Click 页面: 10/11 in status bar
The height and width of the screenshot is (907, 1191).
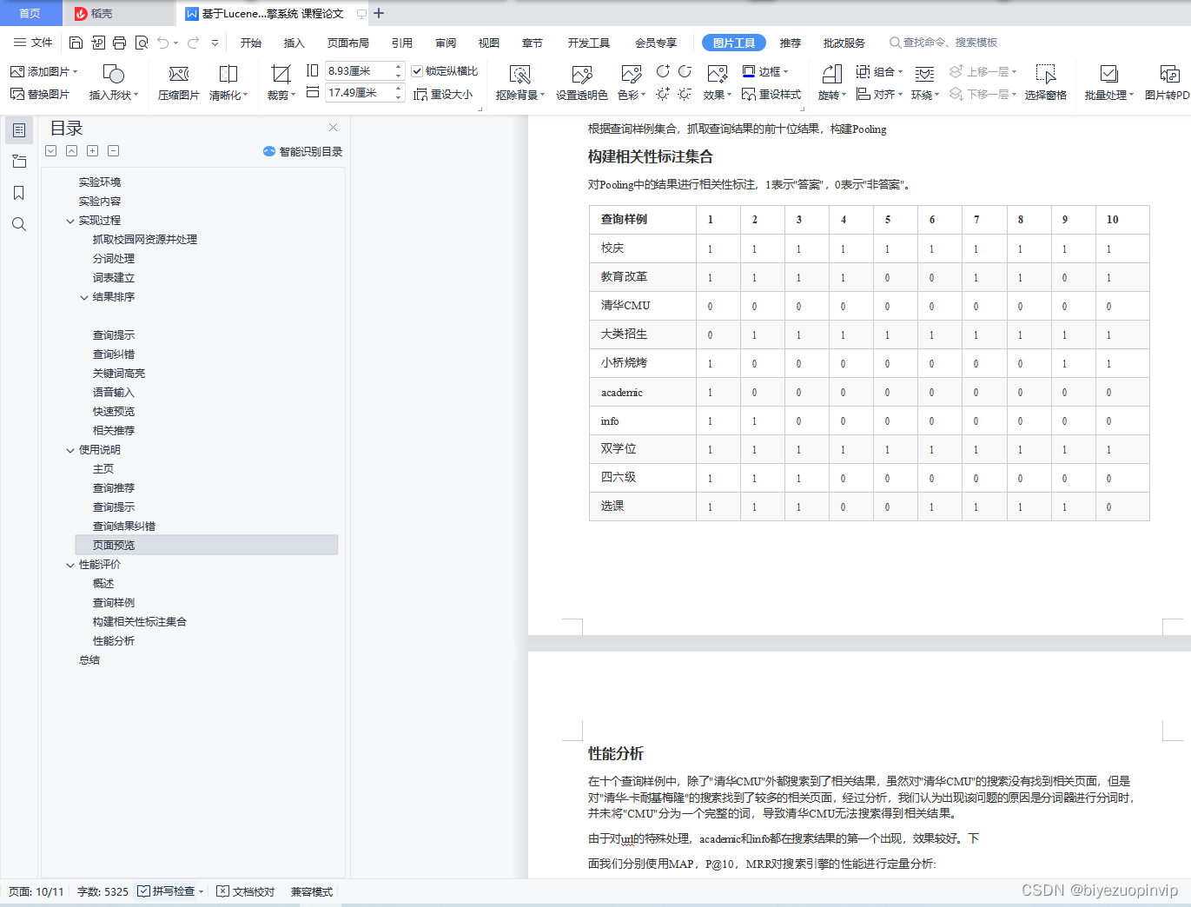point(36,891)
